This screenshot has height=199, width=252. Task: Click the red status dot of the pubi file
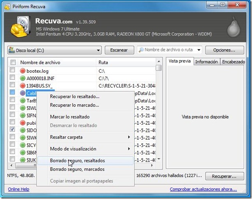23,123
